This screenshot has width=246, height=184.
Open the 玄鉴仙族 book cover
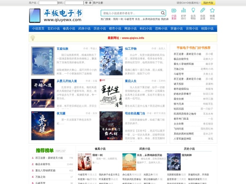[x=43, y=61]
